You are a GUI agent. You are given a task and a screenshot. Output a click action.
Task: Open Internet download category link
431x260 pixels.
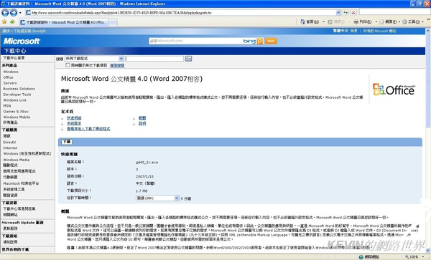[10, 148]
